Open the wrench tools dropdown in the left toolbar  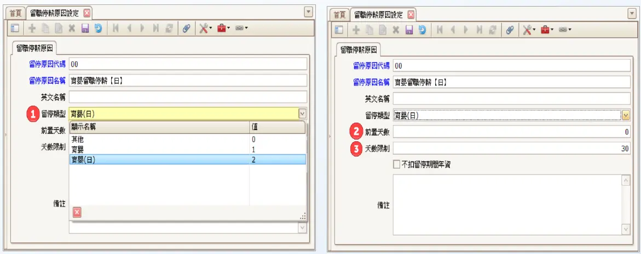[204, 28]
